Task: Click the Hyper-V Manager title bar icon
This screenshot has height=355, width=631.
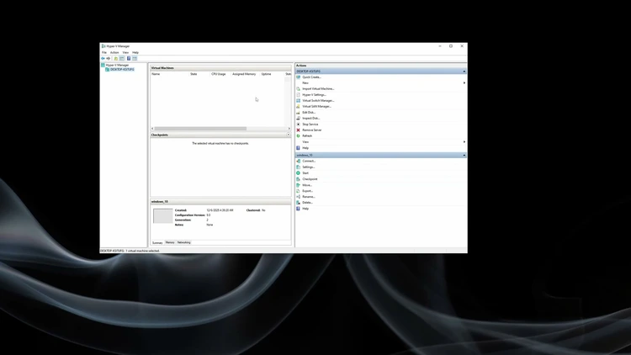Action: 103,46
